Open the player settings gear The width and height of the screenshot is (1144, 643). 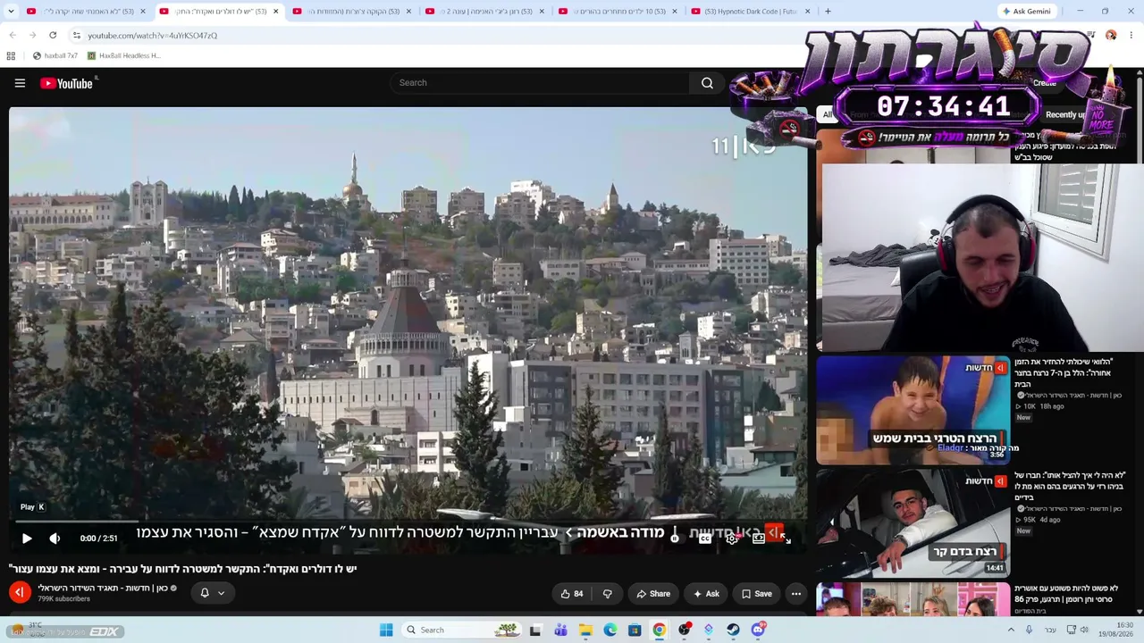[732, 539]
